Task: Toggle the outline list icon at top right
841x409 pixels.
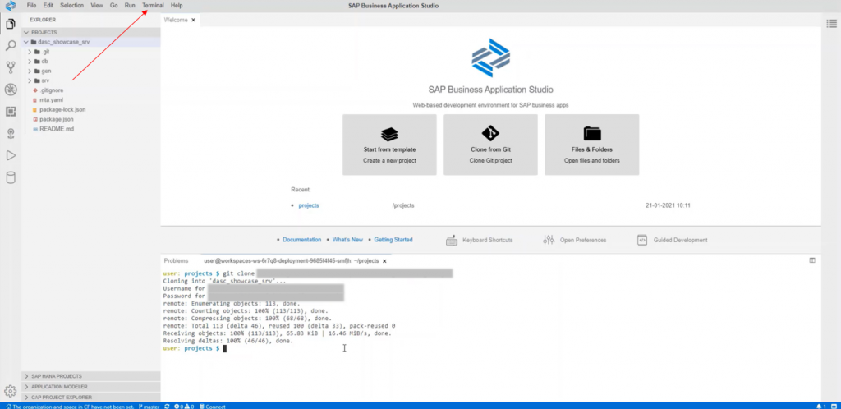Action: (831, 23)
